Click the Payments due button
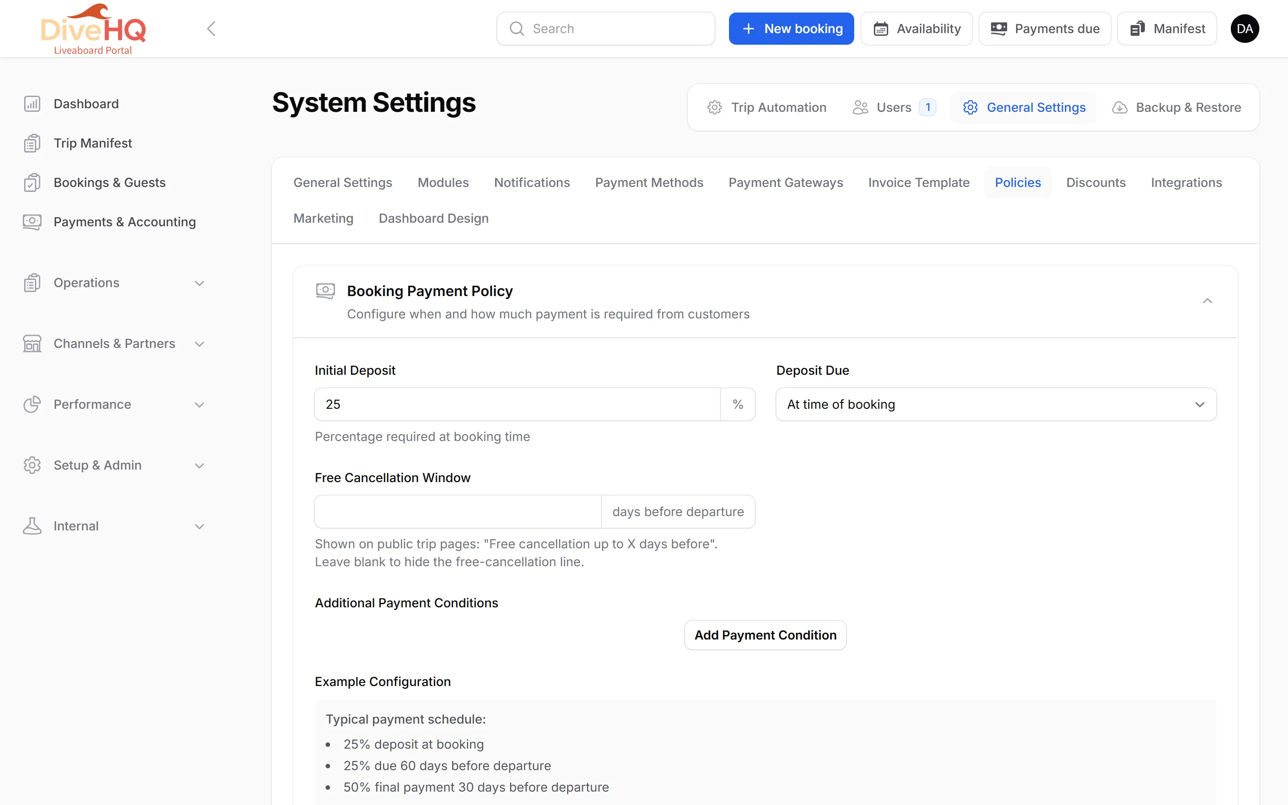1288x805 pixels. [x=1045, y=29]
